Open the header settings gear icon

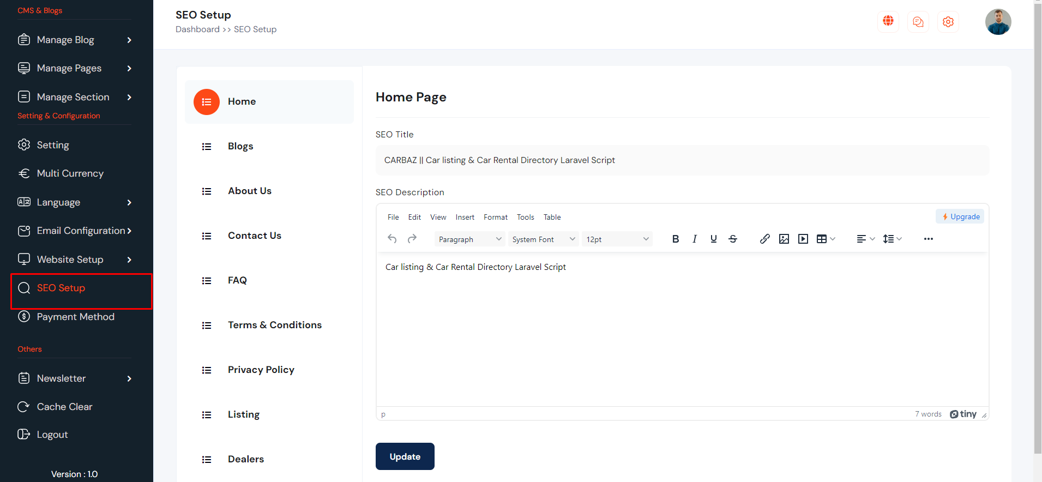pos(948,22)
